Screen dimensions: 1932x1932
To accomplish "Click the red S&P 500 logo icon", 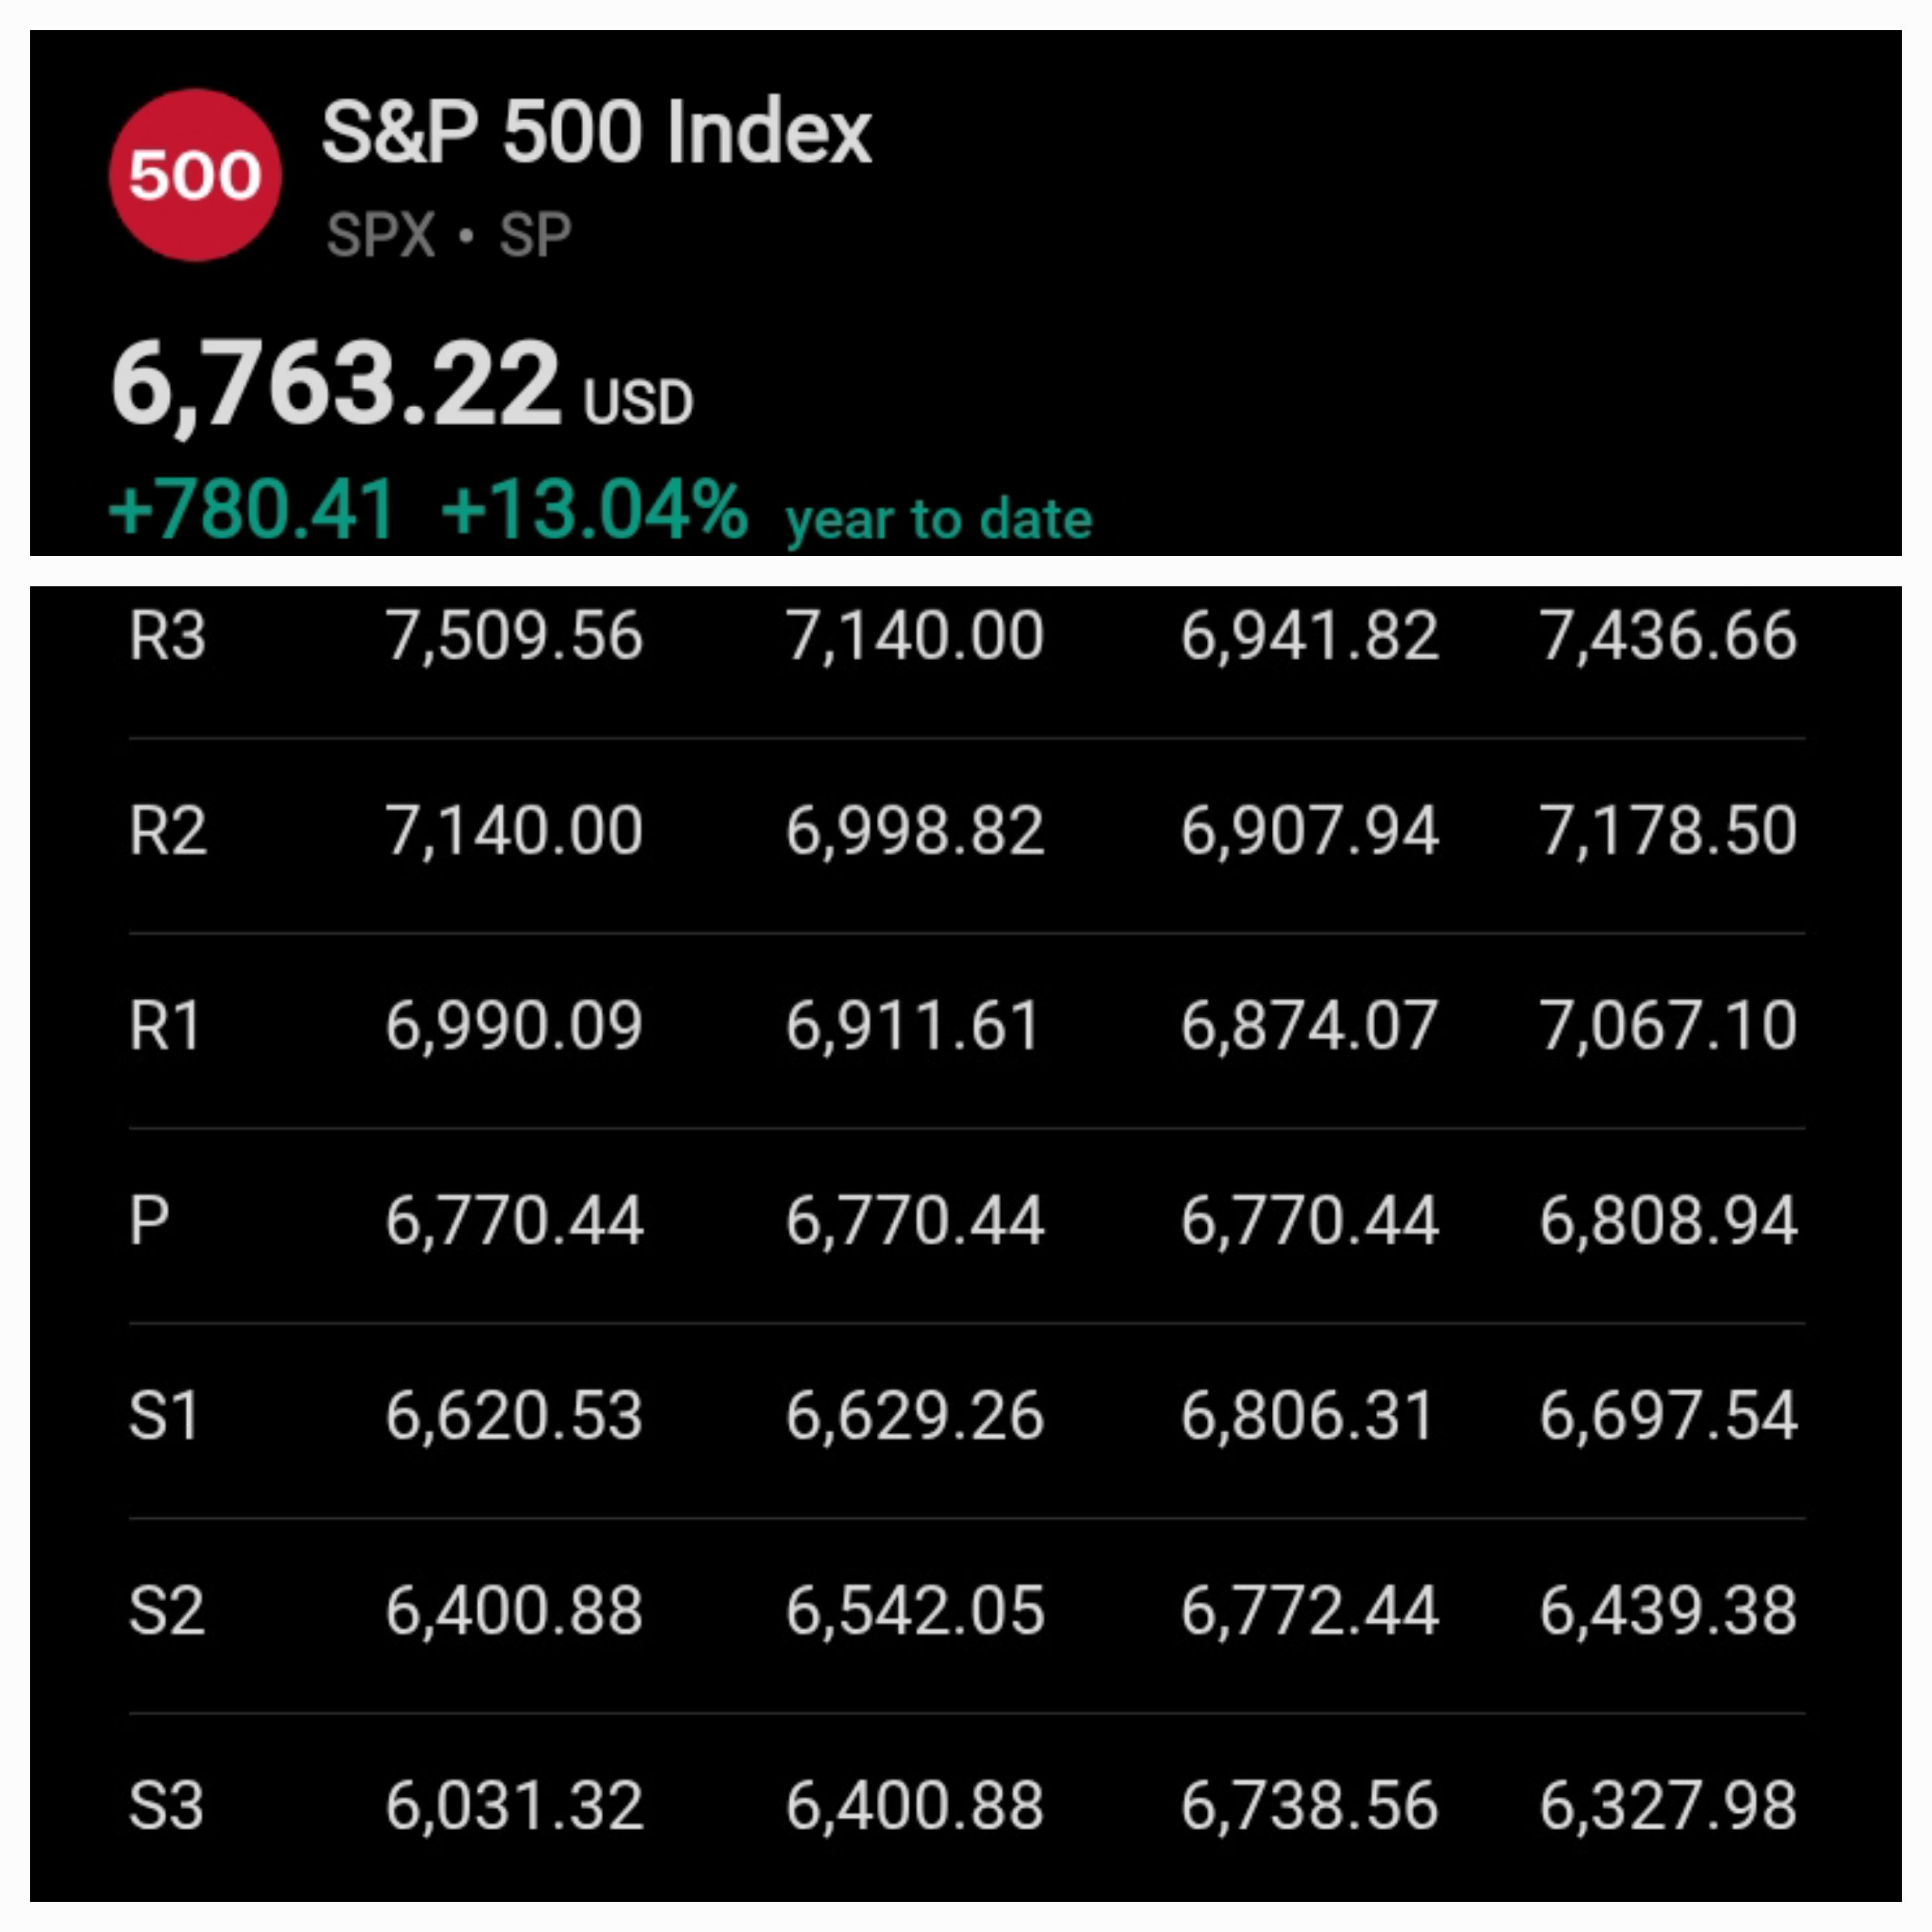I will [195, 175].
